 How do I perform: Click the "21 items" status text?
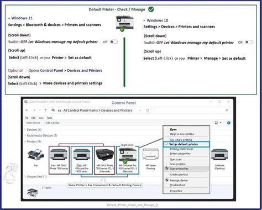[x=46, y=188]
